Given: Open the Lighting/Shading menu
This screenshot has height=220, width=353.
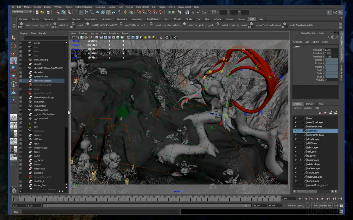Looking at the screenshot, I should 84,7.
